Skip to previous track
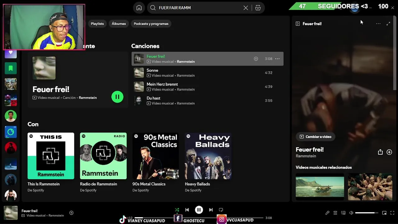The height and width of the screenshot is (224, 398). point(187,210)
